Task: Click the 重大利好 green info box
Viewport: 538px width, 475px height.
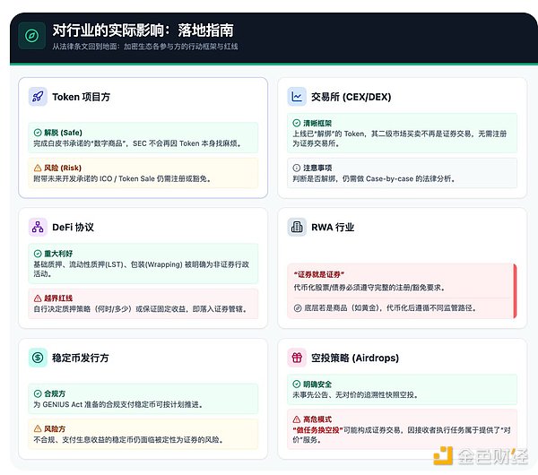Action: click(143, 263)
